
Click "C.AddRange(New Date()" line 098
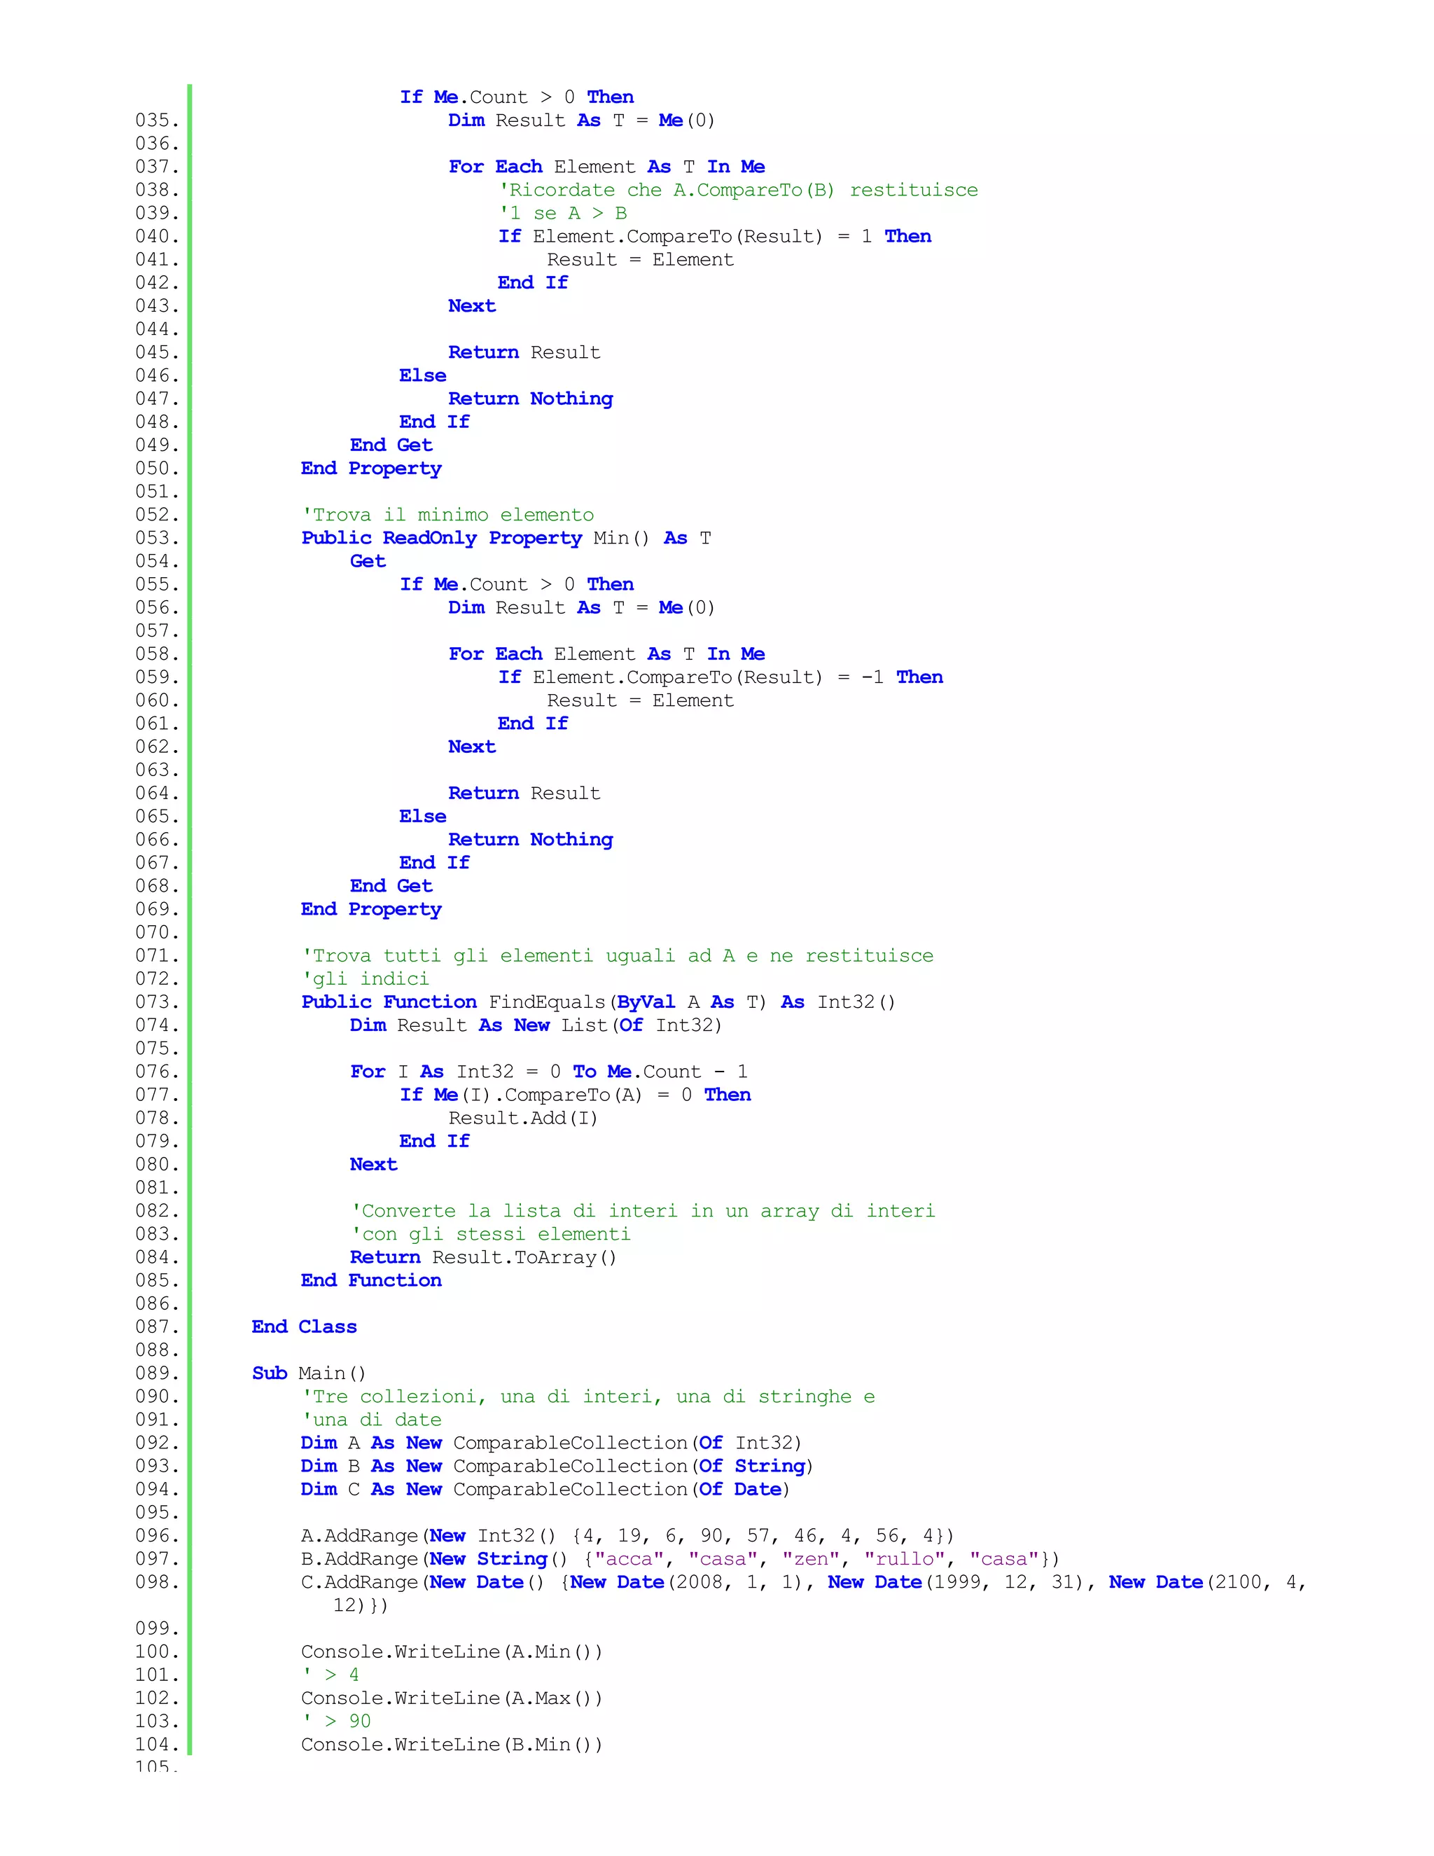click(803, 1594)
